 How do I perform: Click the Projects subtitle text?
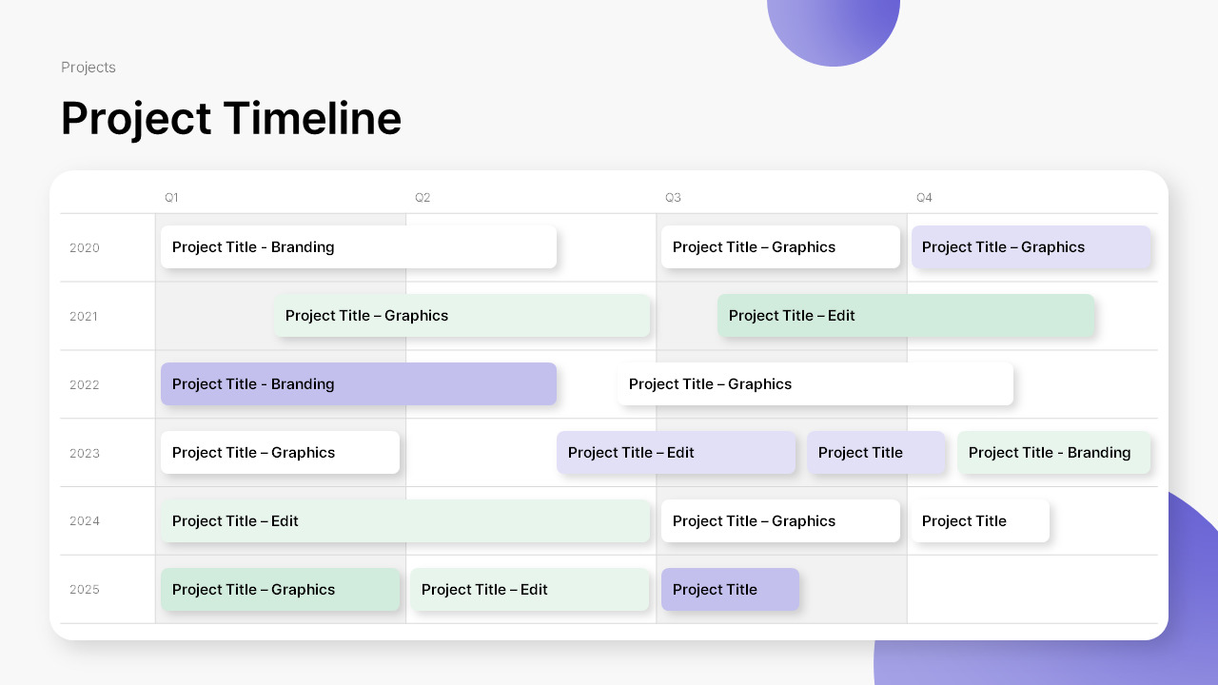[88, 68]
